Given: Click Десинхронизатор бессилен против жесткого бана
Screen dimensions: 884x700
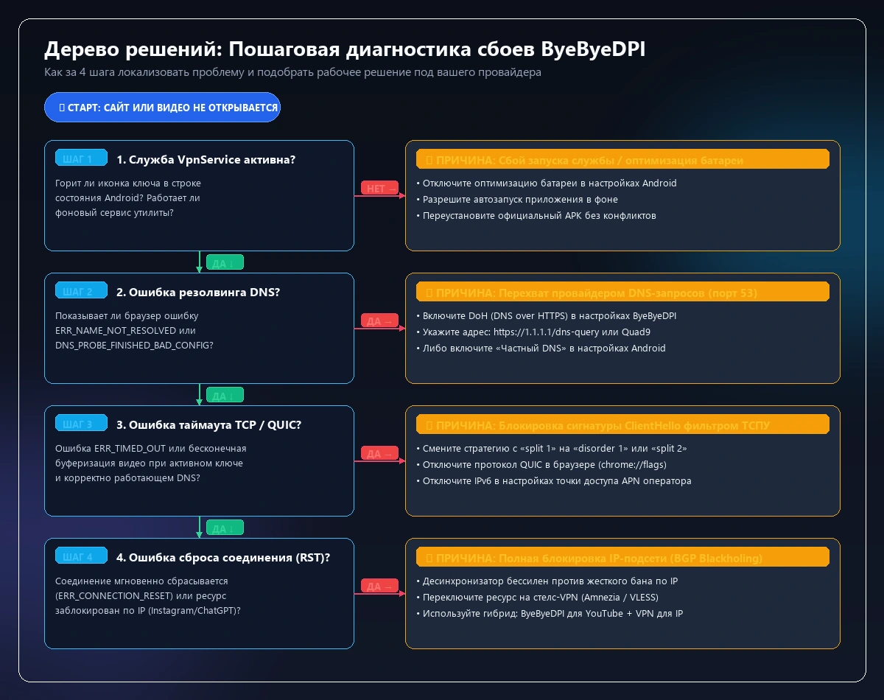Looking at the screenshot, I should tap(547, 581).
